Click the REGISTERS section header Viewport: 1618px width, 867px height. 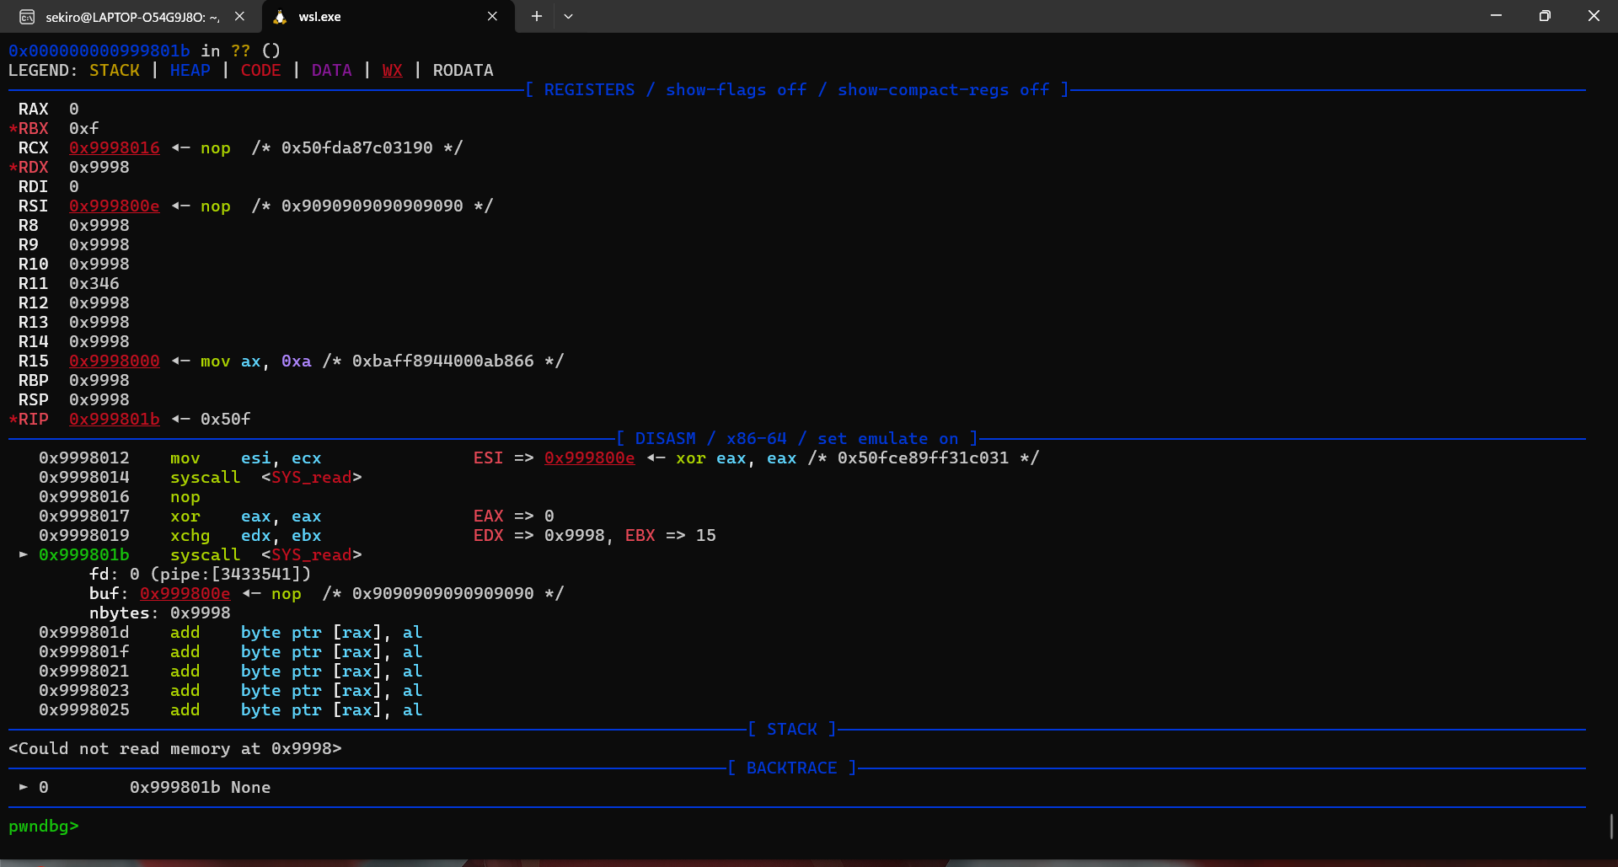pos(796,90)
